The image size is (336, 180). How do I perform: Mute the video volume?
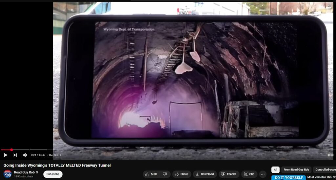click(25, 155)
